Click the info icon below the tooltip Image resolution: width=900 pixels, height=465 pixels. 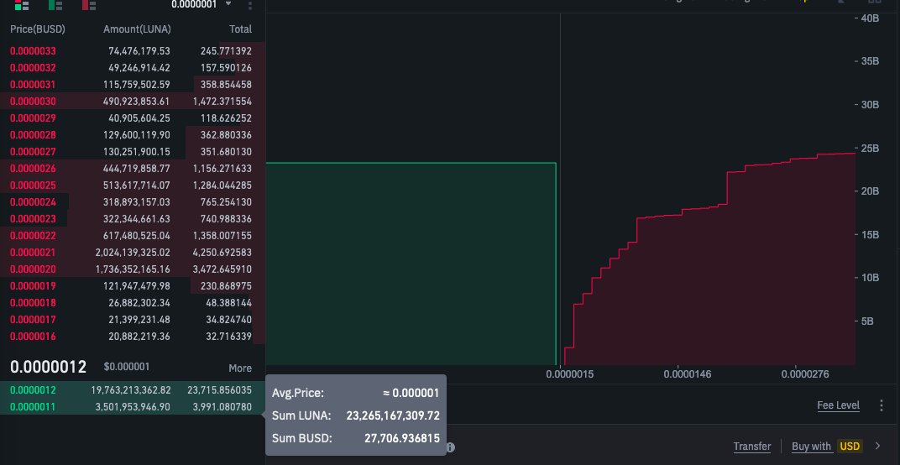[x=451, y=447]
